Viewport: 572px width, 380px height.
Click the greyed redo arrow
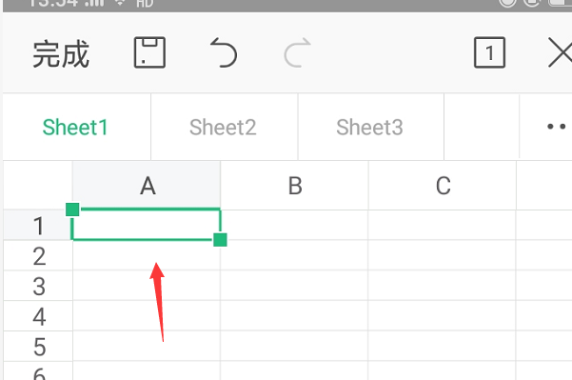[x=297, y=52]
